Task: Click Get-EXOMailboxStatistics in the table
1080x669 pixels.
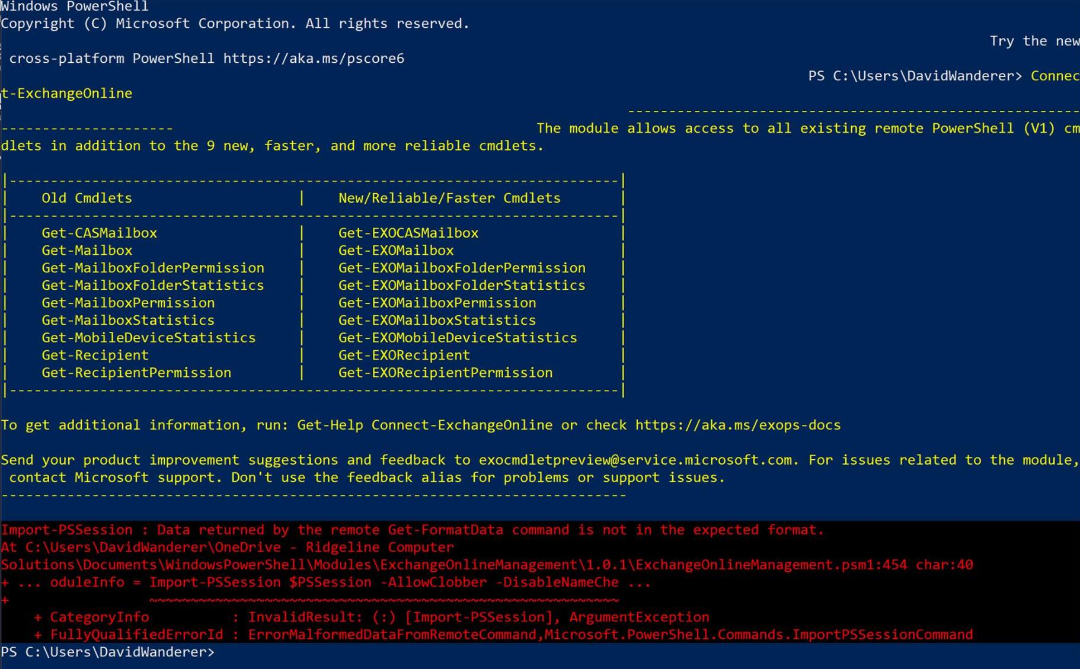Action: [x=437, y=321]
